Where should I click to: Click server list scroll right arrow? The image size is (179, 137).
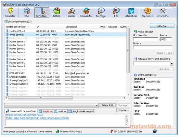coord(125,98)
